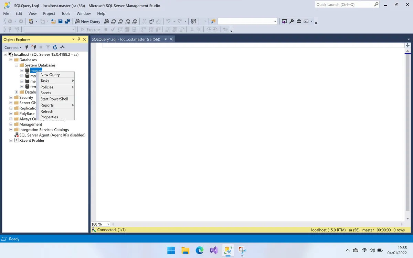This screenshot has width=413, height=258.
Task: Expand the master database node
Action: [22, 71]
